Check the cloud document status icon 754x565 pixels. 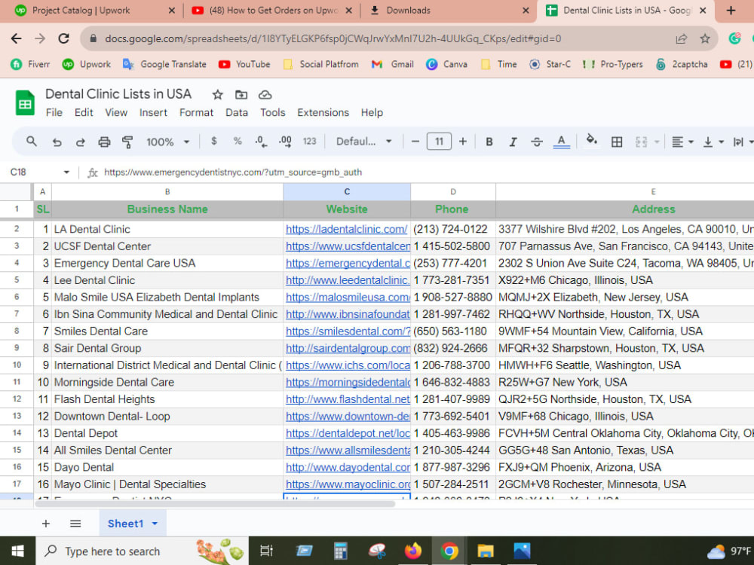coord(265,95)
